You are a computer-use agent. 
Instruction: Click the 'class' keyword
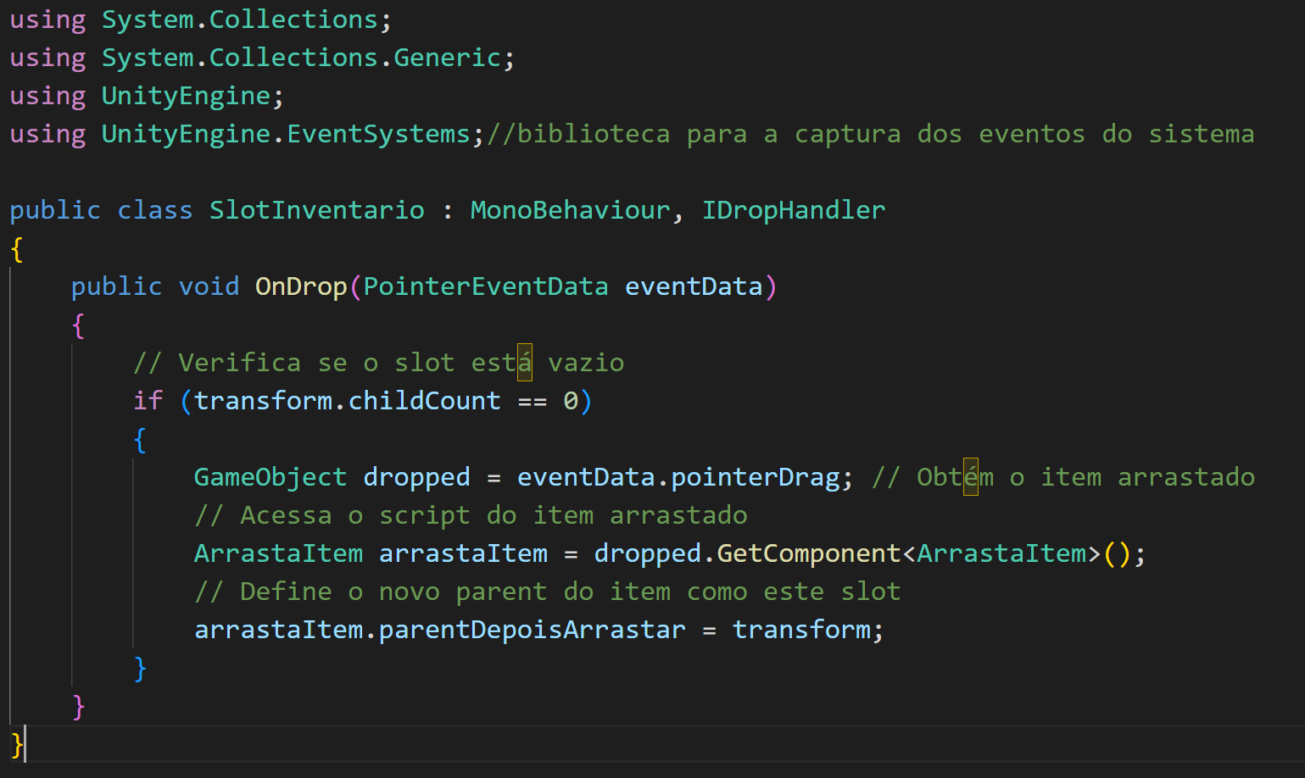pos(154,210)
